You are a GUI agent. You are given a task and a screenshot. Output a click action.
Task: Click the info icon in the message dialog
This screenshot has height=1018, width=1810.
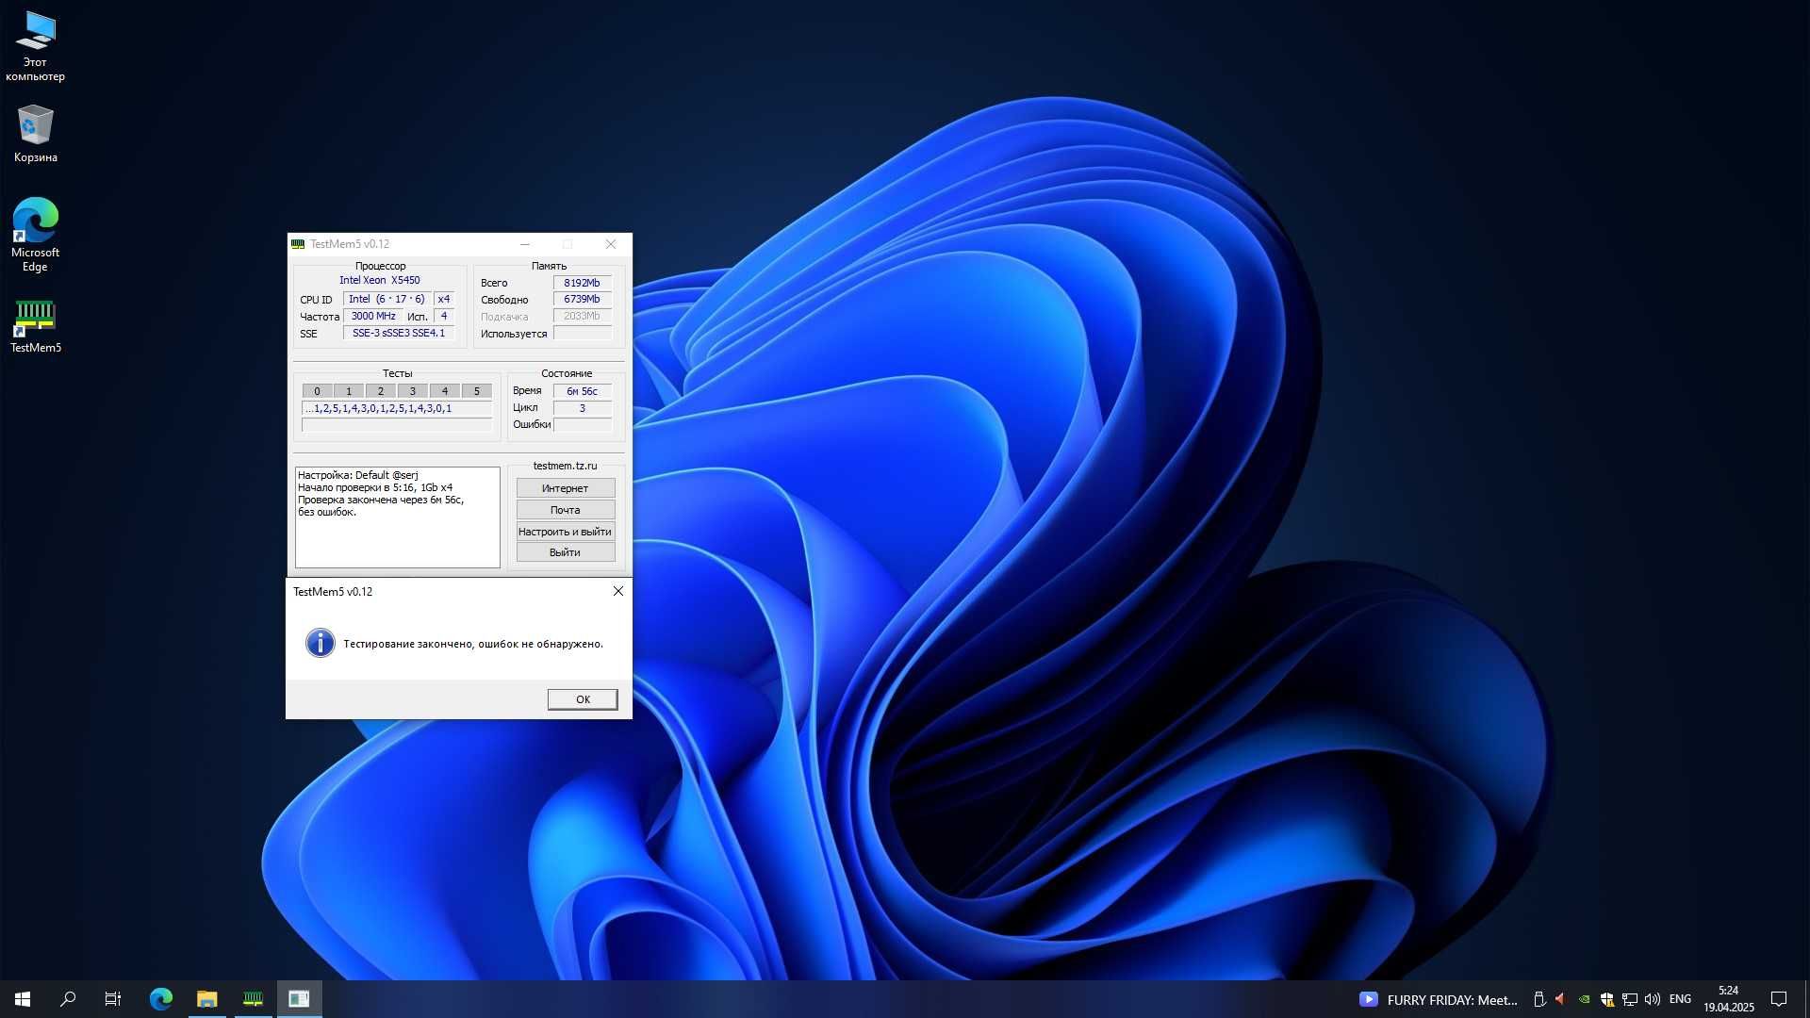[x=321, y=643]
